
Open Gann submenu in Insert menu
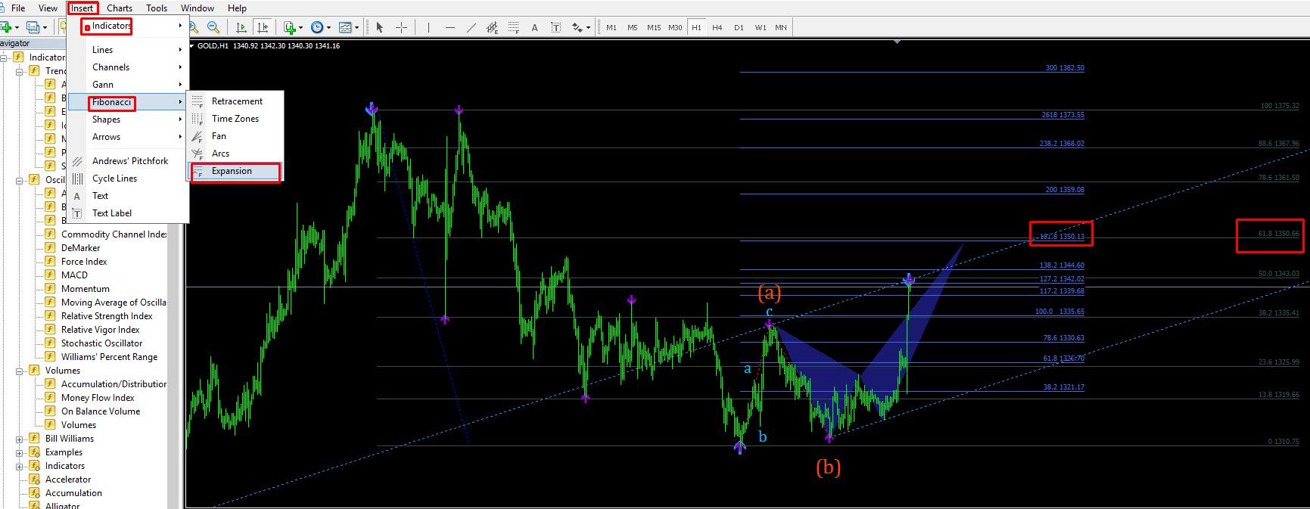128,85
